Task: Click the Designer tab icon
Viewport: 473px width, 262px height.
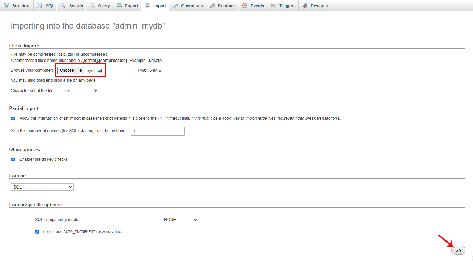Action: click(305, 6)
